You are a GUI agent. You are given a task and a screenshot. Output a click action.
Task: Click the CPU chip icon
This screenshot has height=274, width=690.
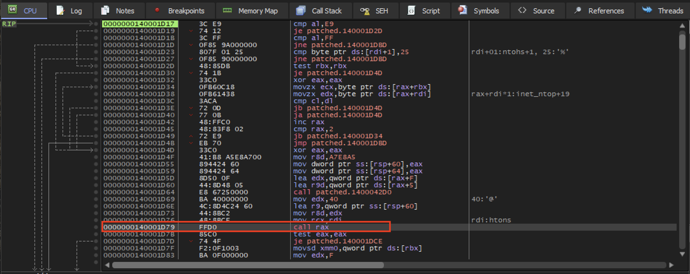(12, 10)
